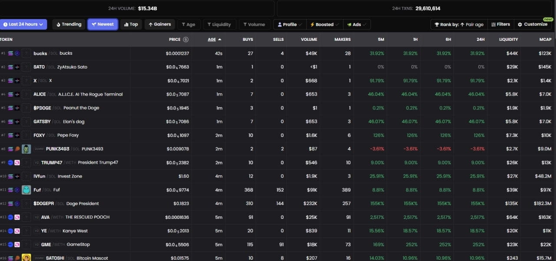Open the PUNK3493 token avatar
The image size is (556, 261).
[26, 149]
